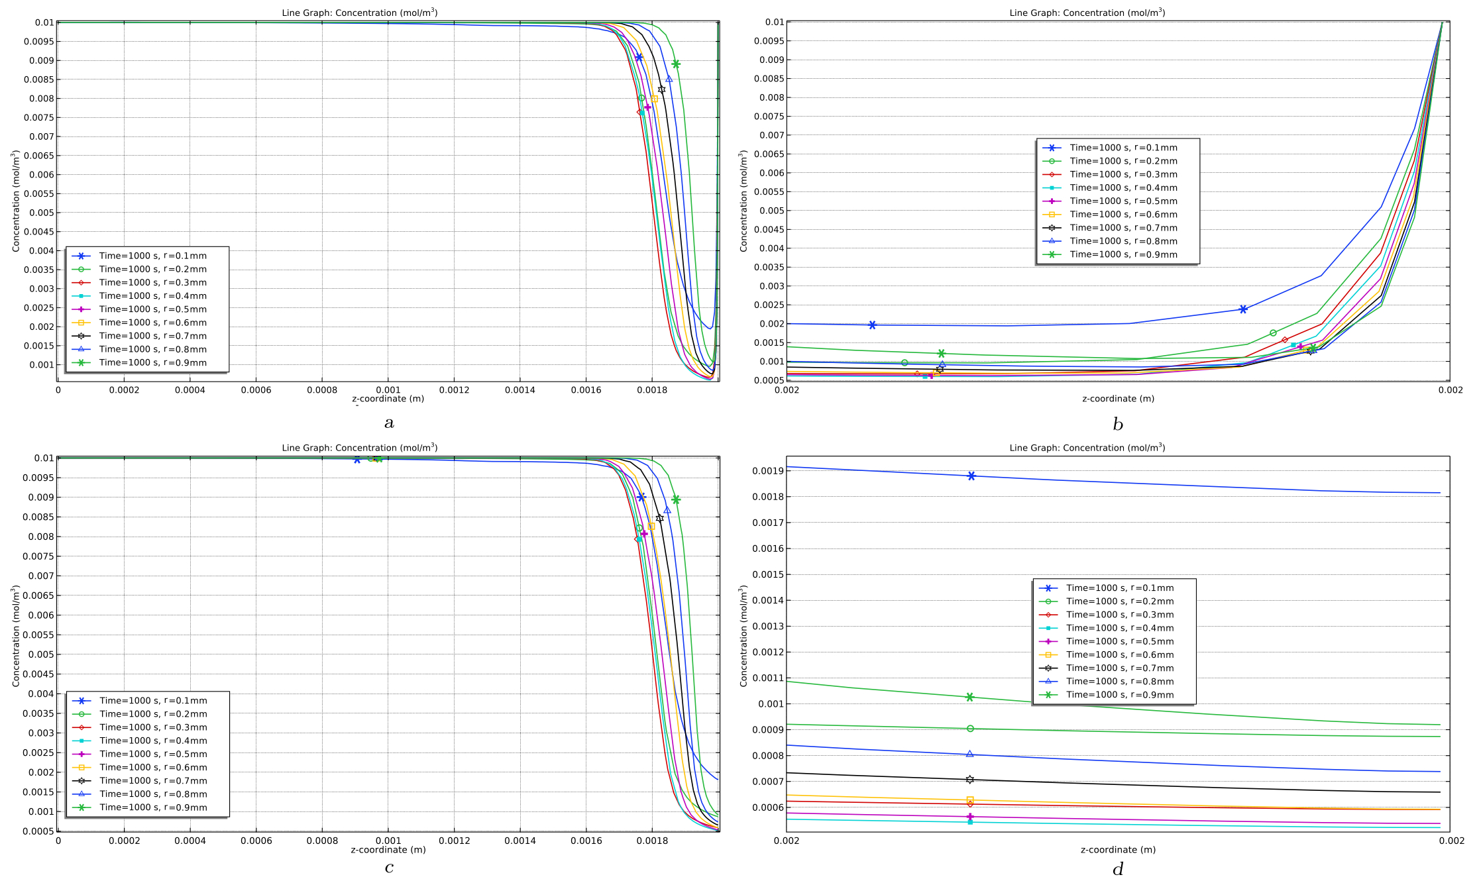Click yellow square marker on curve in plot a
Image resolution: width=1479 pixels, height=881 pixels.
coord(655,99)
